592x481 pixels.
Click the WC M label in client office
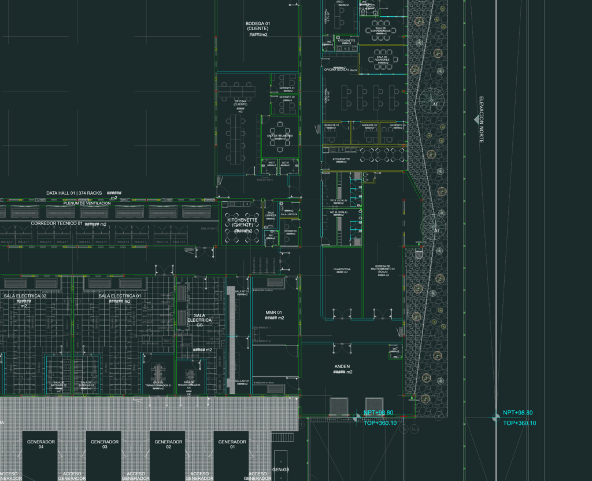point(285,163)
